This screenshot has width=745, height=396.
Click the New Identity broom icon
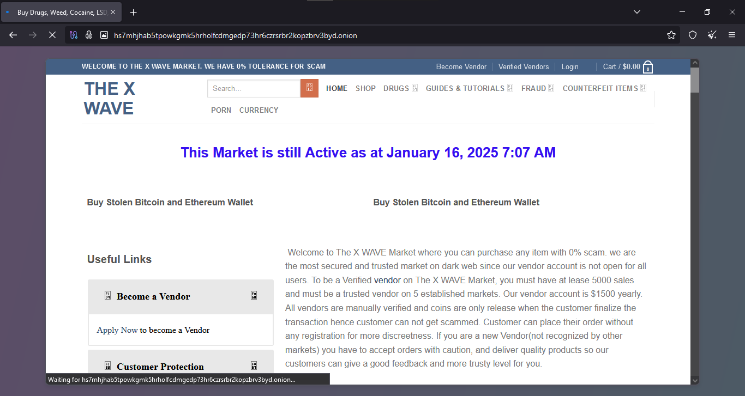tap(712, 35)
